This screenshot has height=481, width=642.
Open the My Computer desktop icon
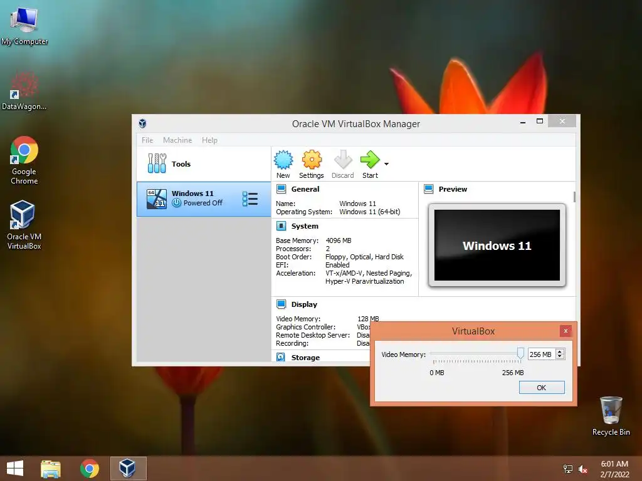[x=24, y=26]
